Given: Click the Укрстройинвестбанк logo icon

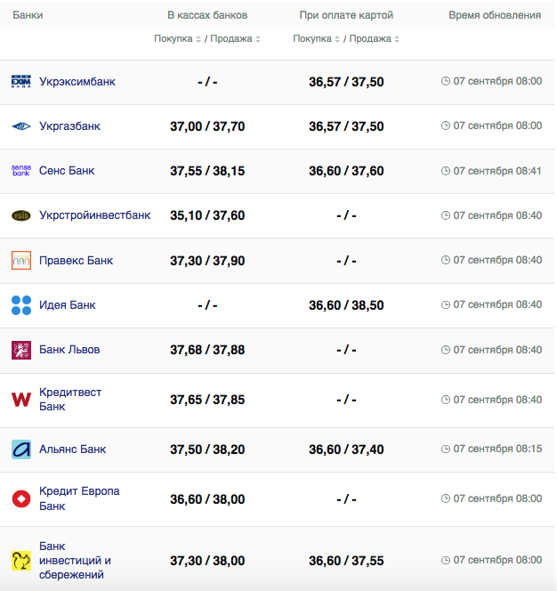Looking at the screenshot, I should point(21,215).
